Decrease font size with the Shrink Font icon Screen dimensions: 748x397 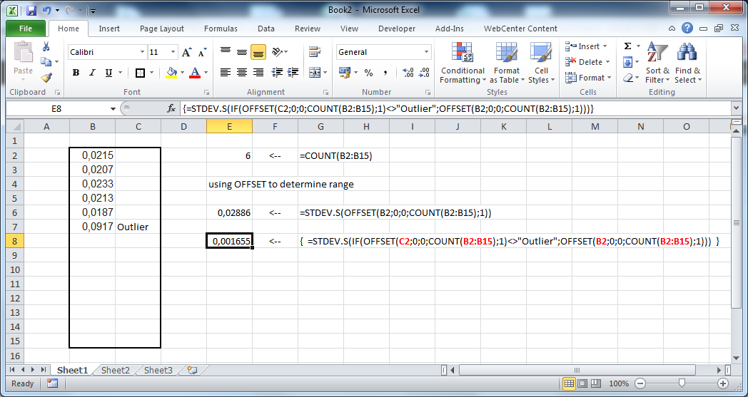[x=202, y=52]
